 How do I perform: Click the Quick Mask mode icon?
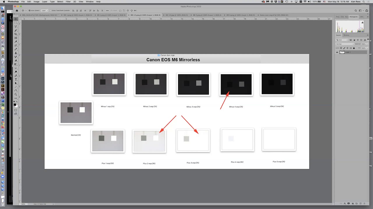coord(16,110)
